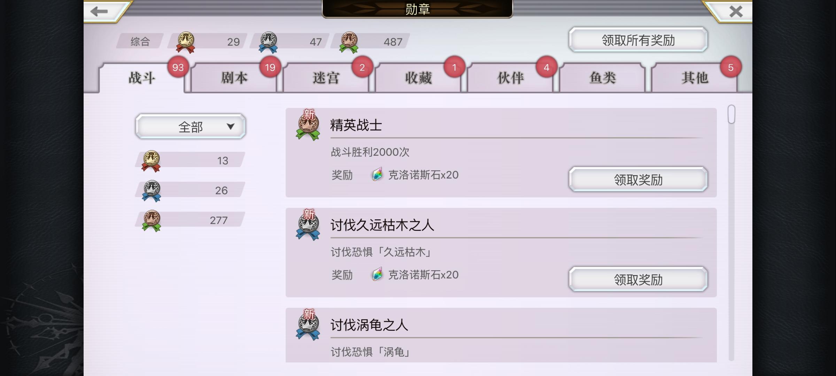Select the silver medal filter showing 26

tap(190, 190)
